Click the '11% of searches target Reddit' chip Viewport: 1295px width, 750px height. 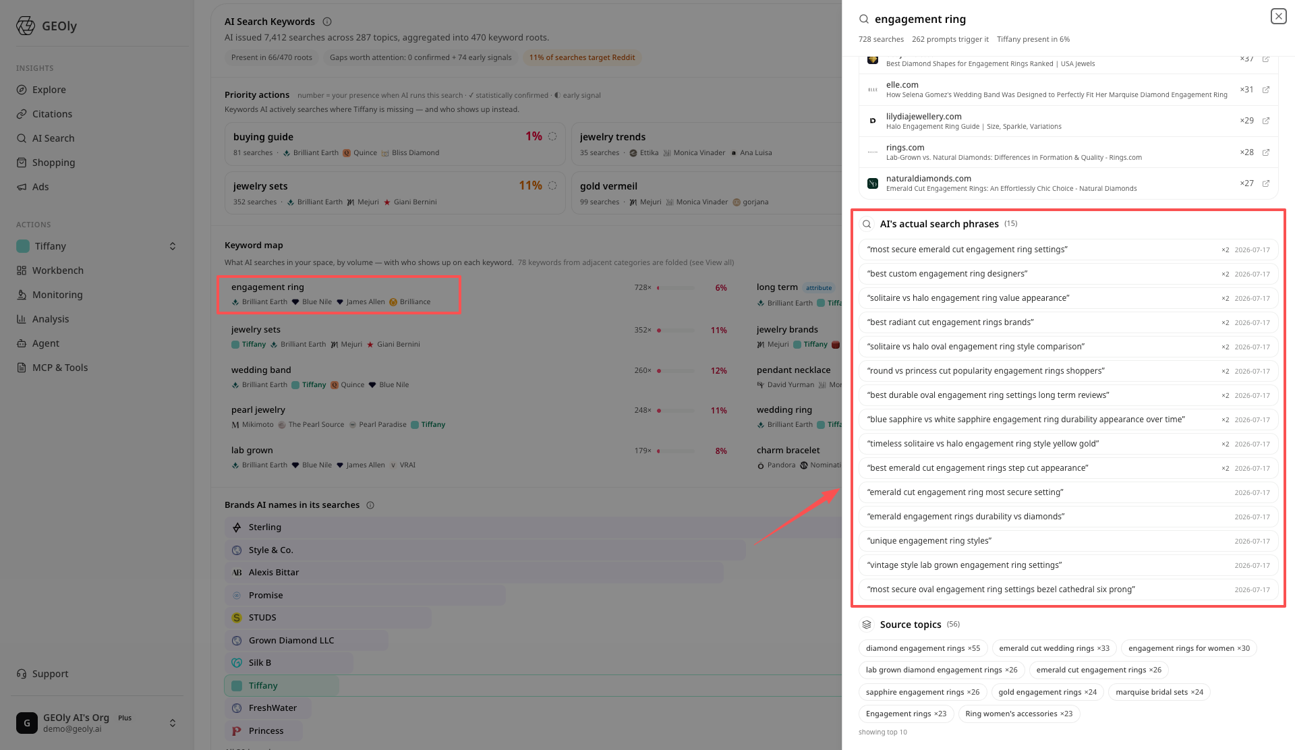pyautogui.click(x=582, y=57)
